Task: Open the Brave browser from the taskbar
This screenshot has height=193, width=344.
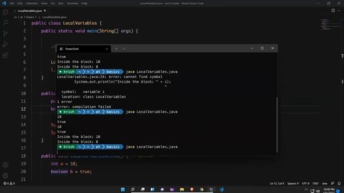Action: 192,189
